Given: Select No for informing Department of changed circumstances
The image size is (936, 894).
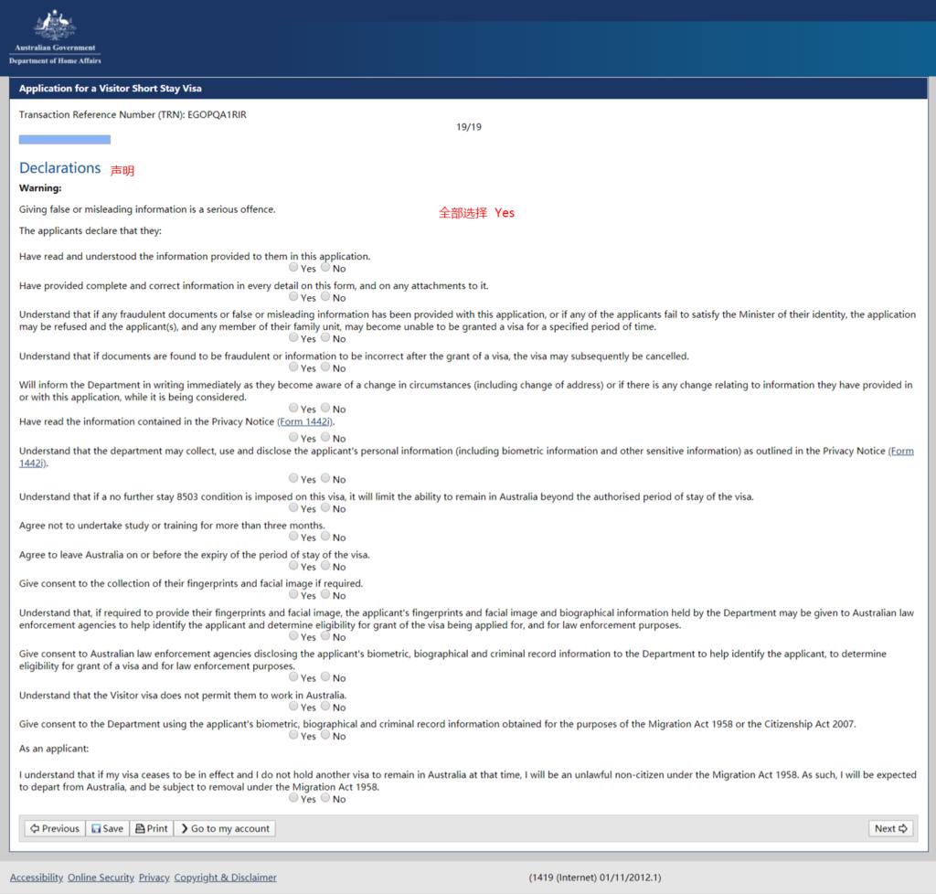Looking at the screenshot, I should pos(325,408).
